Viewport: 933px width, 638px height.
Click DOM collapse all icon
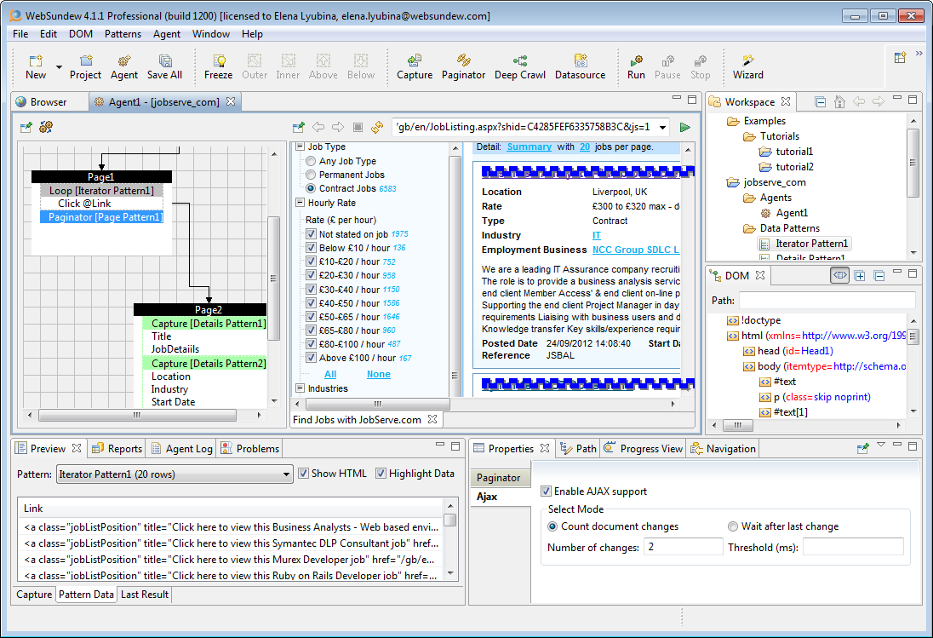coord(879,275)
